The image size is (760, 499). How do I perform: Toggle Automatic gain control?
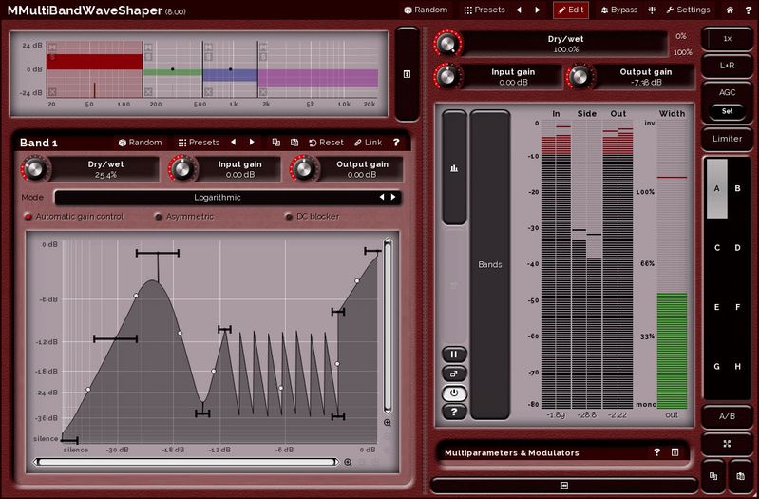tap(74, 217)
